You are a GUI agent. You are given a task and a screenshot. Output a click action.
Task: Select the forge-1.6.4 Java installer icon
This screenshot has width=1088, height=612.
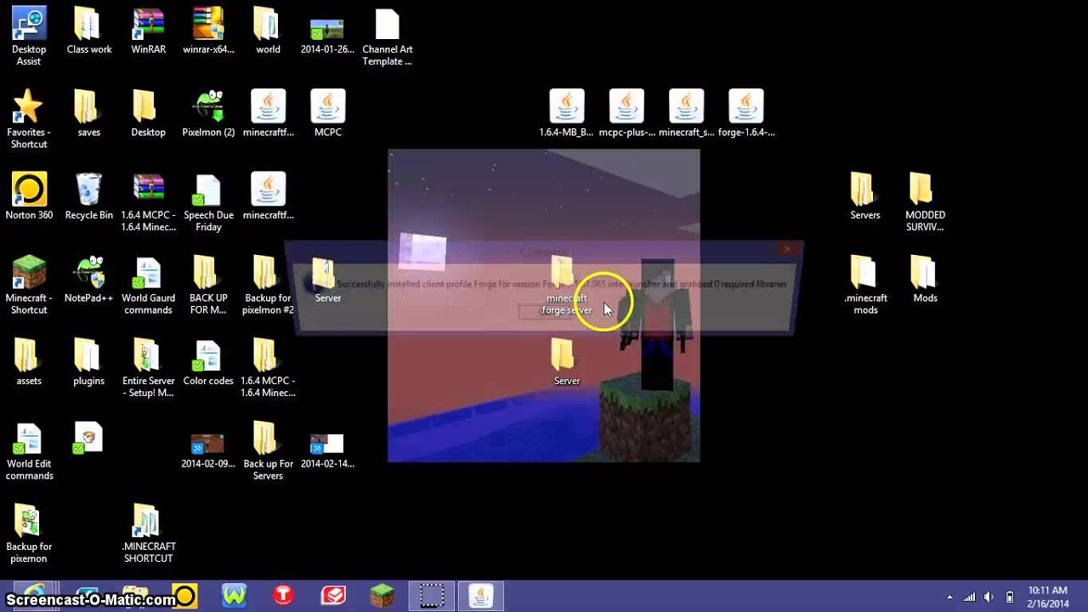click(745, 114)
